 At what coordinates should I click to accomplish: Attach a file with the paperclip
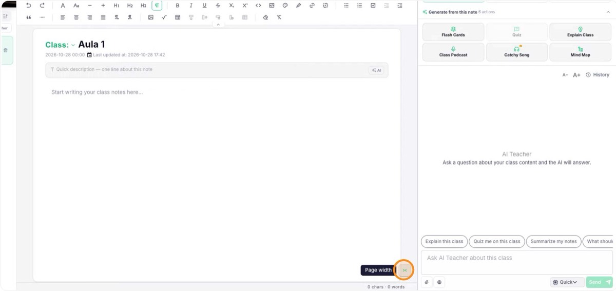(x=427, y=282)
